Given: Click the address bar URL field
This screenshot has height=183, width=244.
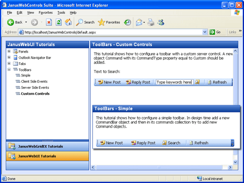Looking at the screenshot, I should 113,32.
